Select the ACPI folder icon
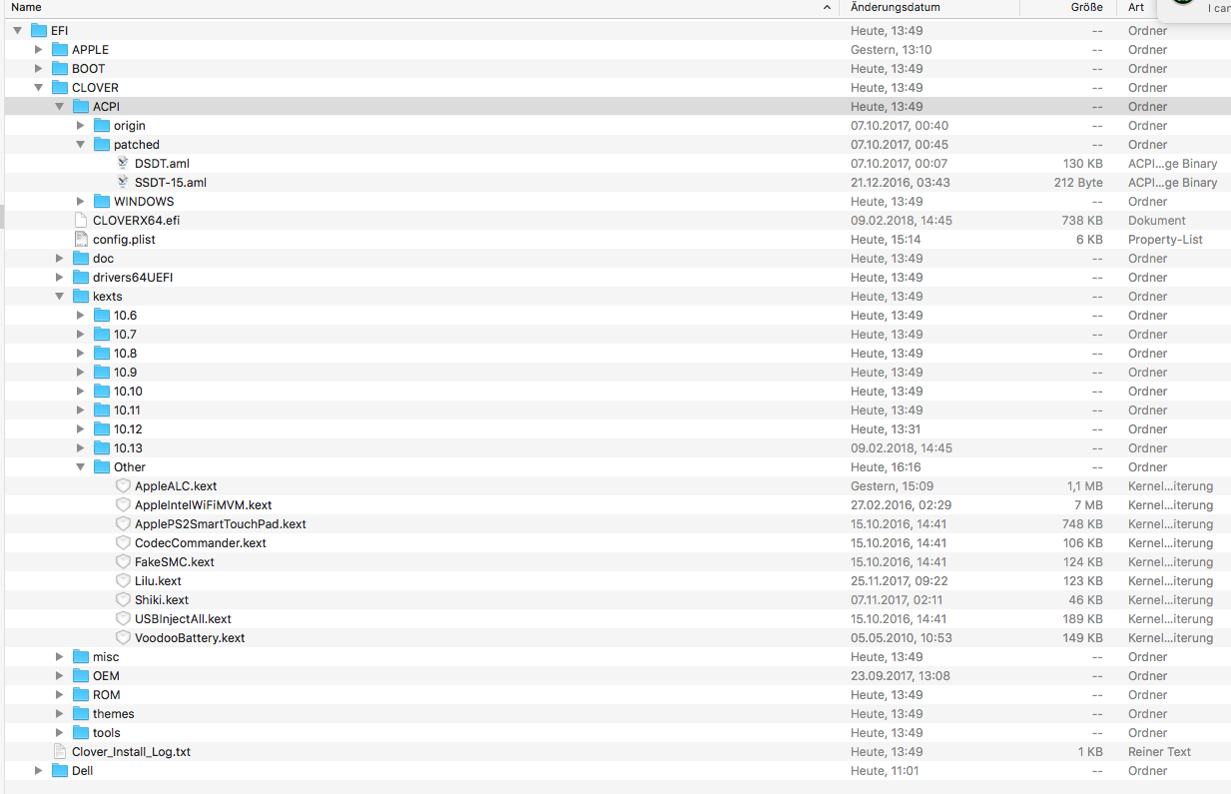This screenshot has width=1231, height=794. [82, 107]
